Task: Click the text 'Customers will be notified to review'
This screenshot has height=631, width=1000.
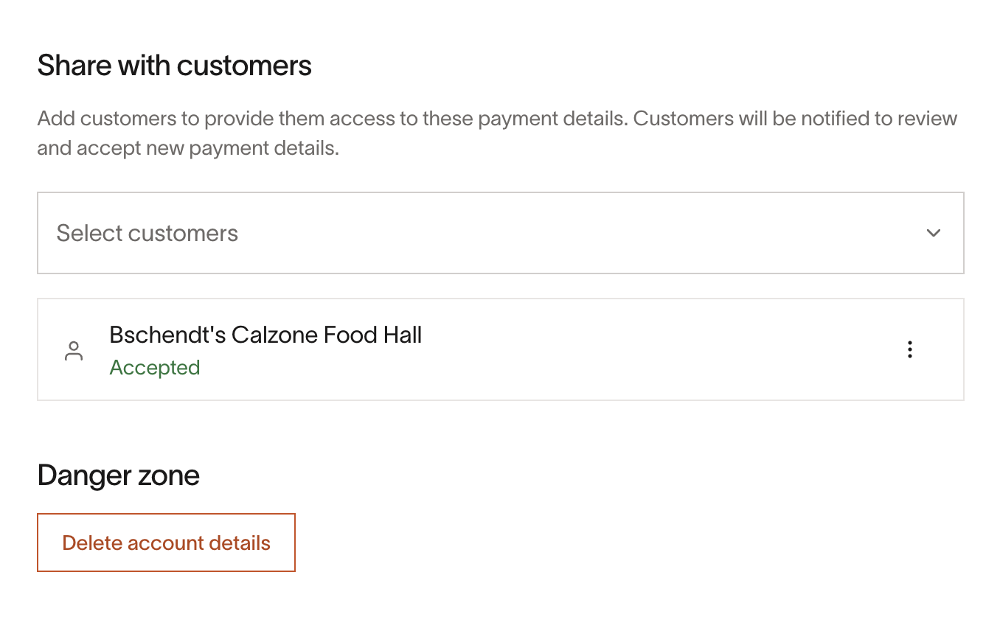Action: [x=796, y=119]
